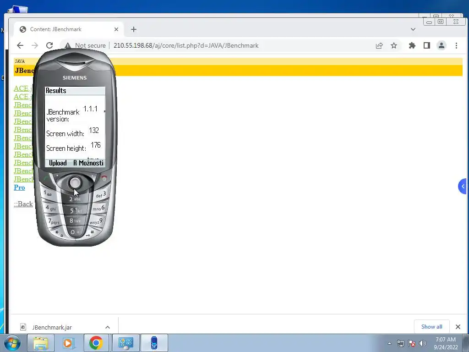Open the Extensions puzzle icon
The width and height of the screenshot is (469, 352).
pyautogui.click(x=412, y=45)
